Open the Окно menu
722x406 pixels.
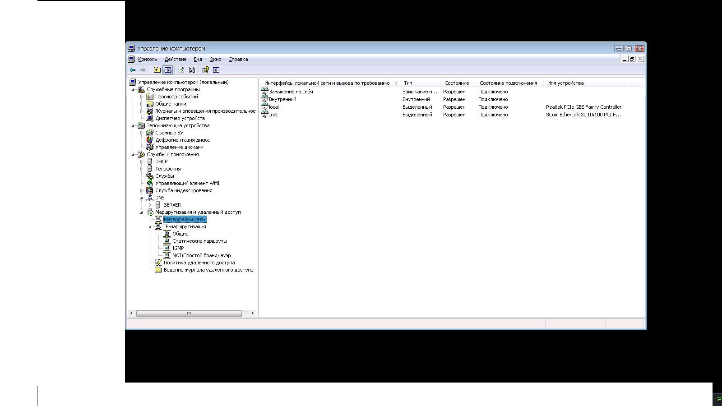tap(215, 59)
